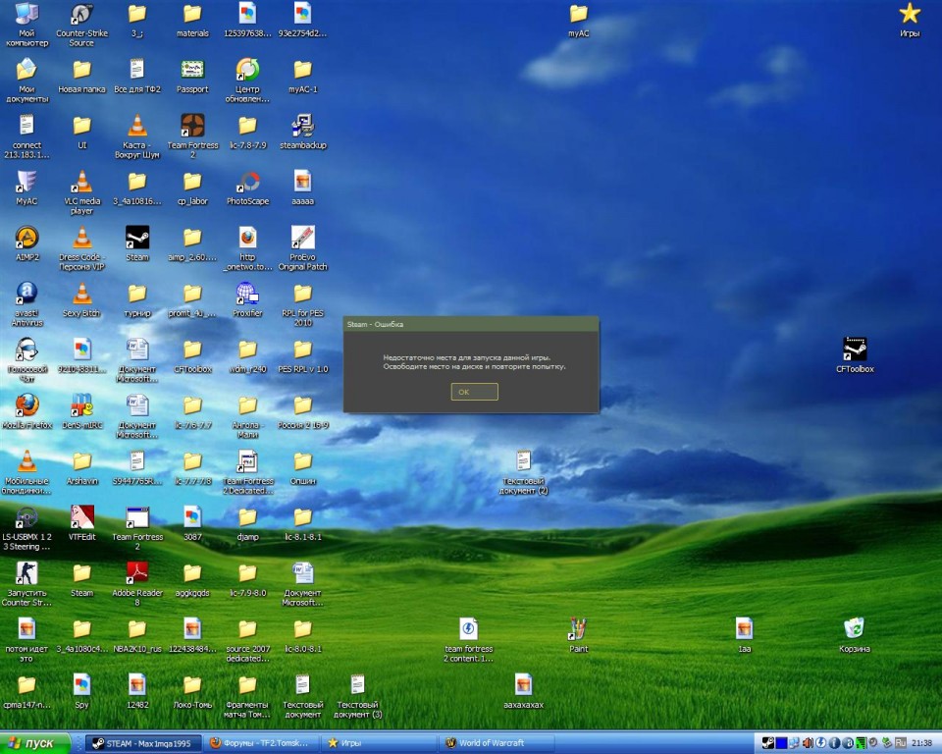The width and height of the screenshot is (942, 754).
Task: Open the steambackup icon
Action: tap(303, 133)
